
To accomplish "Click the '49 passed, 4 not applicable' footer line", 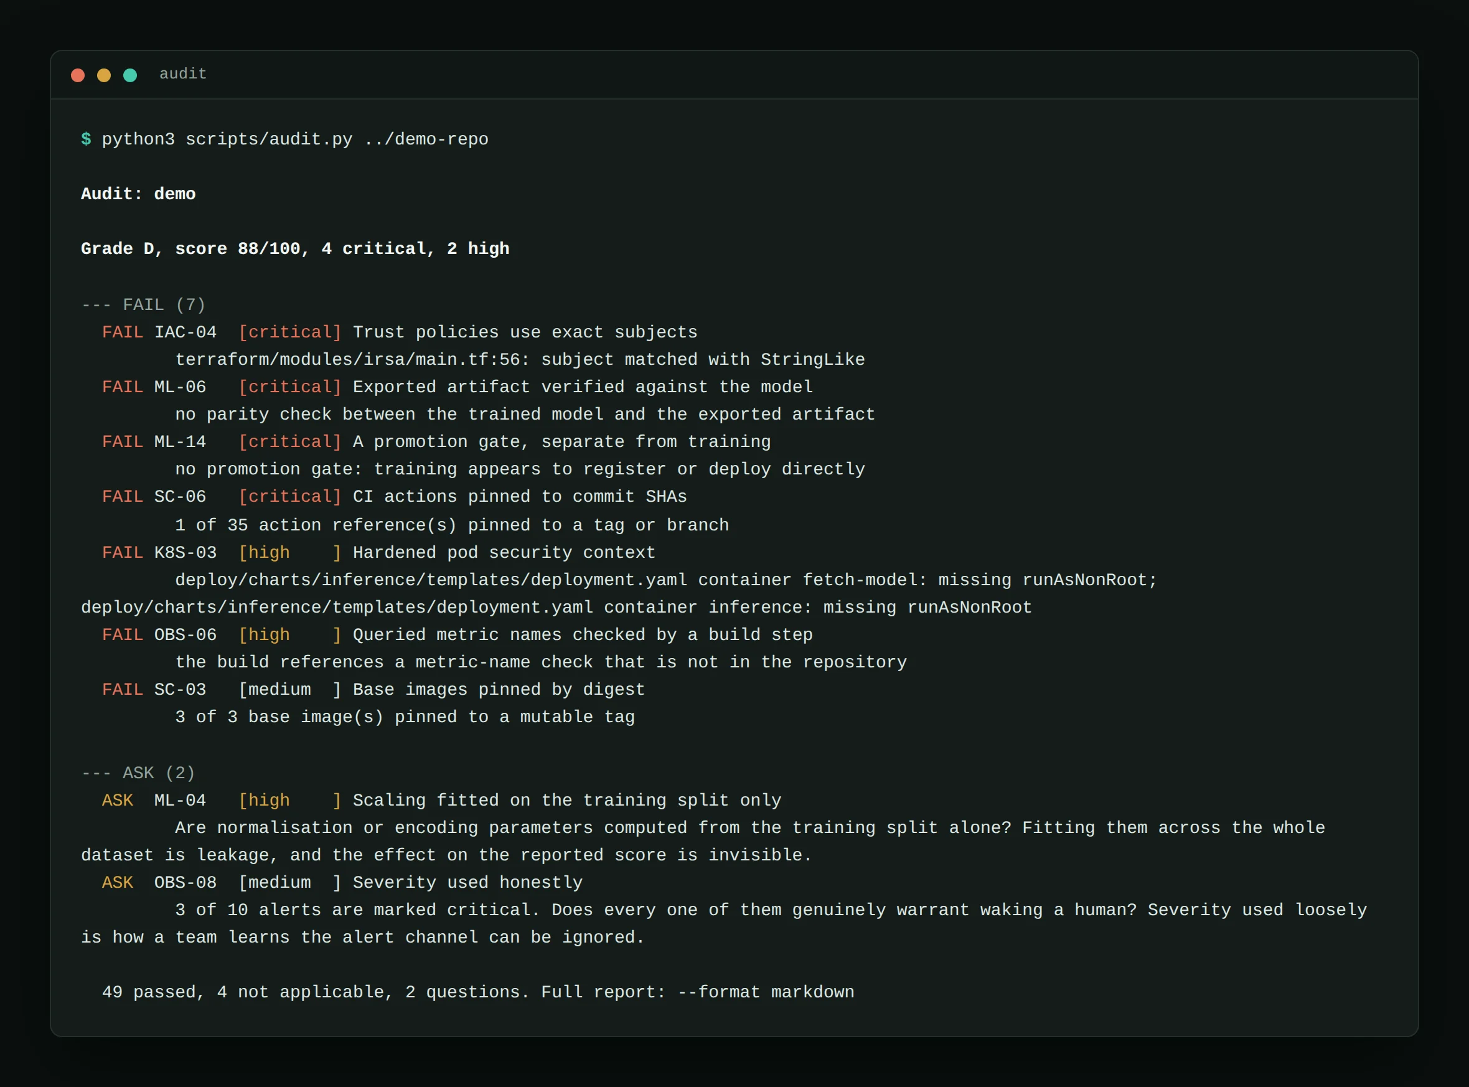I will click(x=478, y=992).
